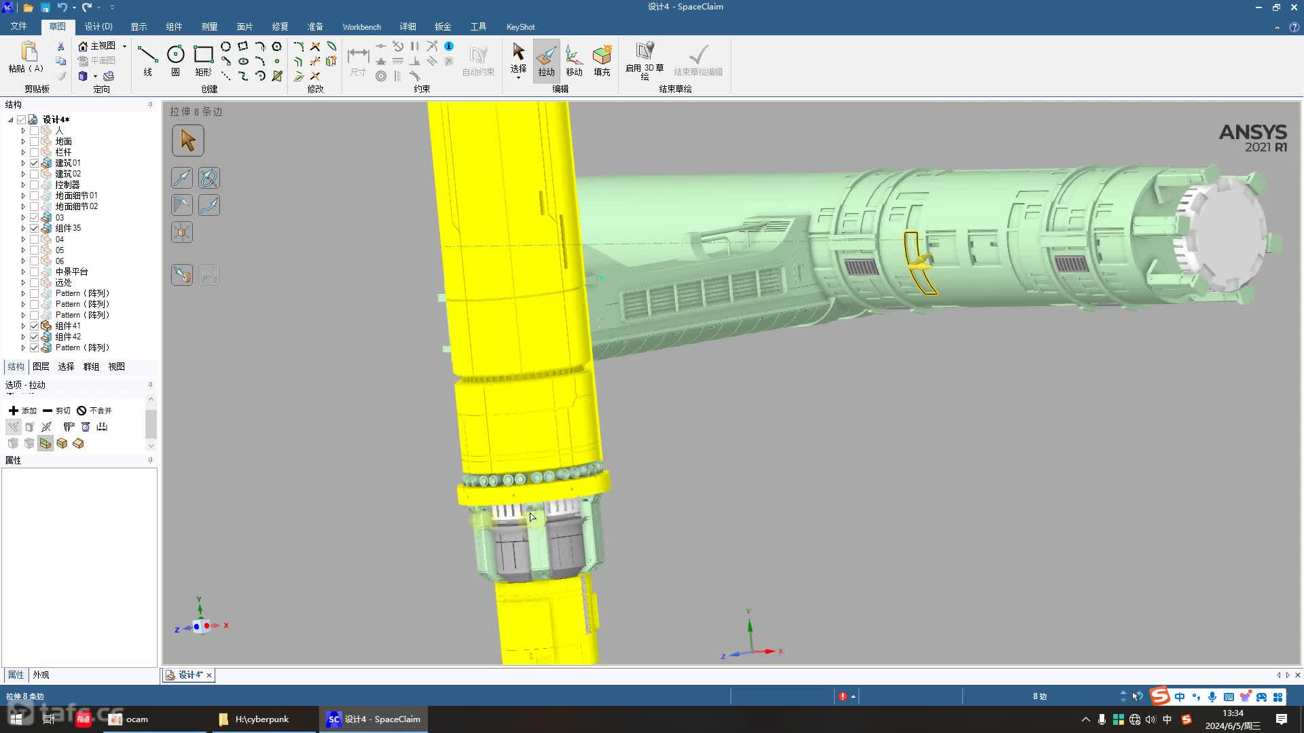Open the 文件 menu
The height and width of the screenshot is (733, 1304).
(18, 26)
